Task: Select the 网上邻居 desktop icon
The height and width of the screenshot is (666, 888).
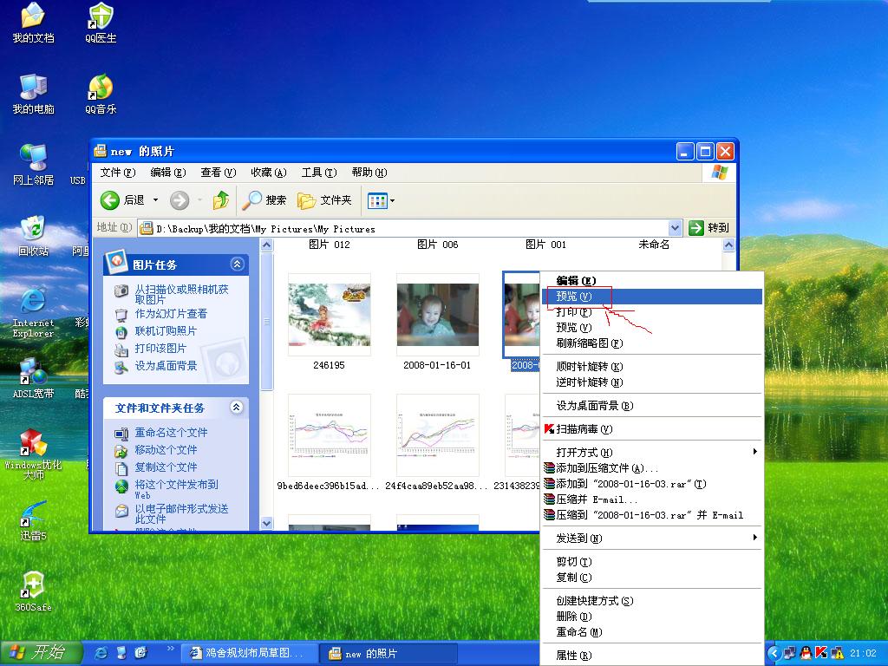Action: 34,165
